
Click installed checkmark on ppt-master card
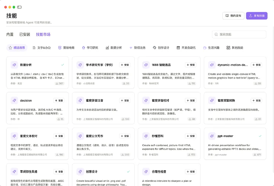point(260,136)
